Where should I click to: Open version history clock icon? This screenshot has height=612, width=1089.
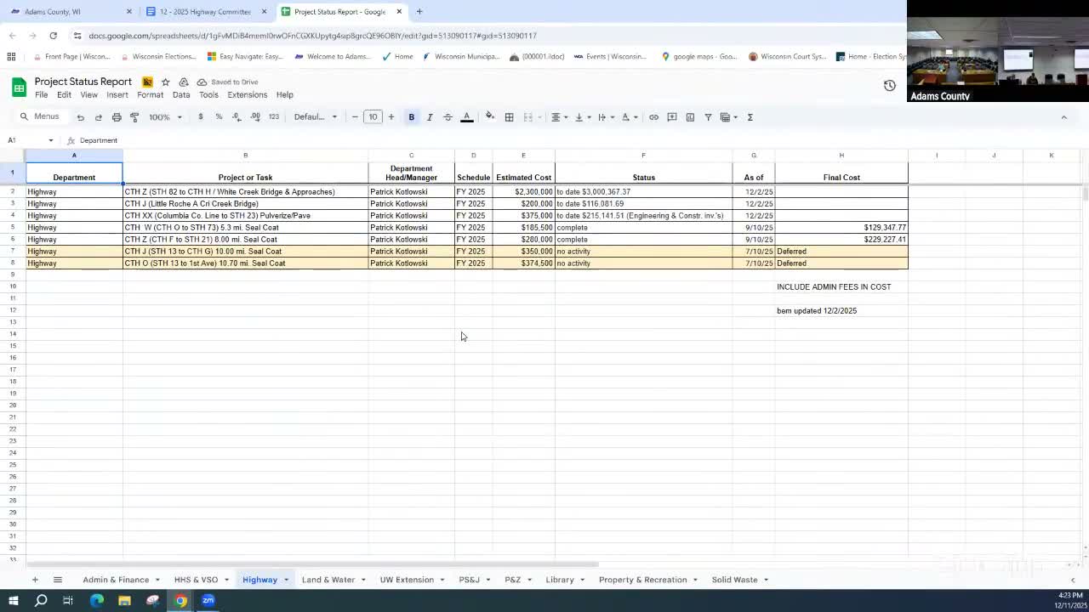[890, 85]
